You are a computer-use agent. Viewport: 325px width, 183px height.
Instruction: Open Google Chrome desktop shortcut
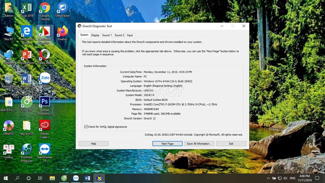click(x=45, y=11)
